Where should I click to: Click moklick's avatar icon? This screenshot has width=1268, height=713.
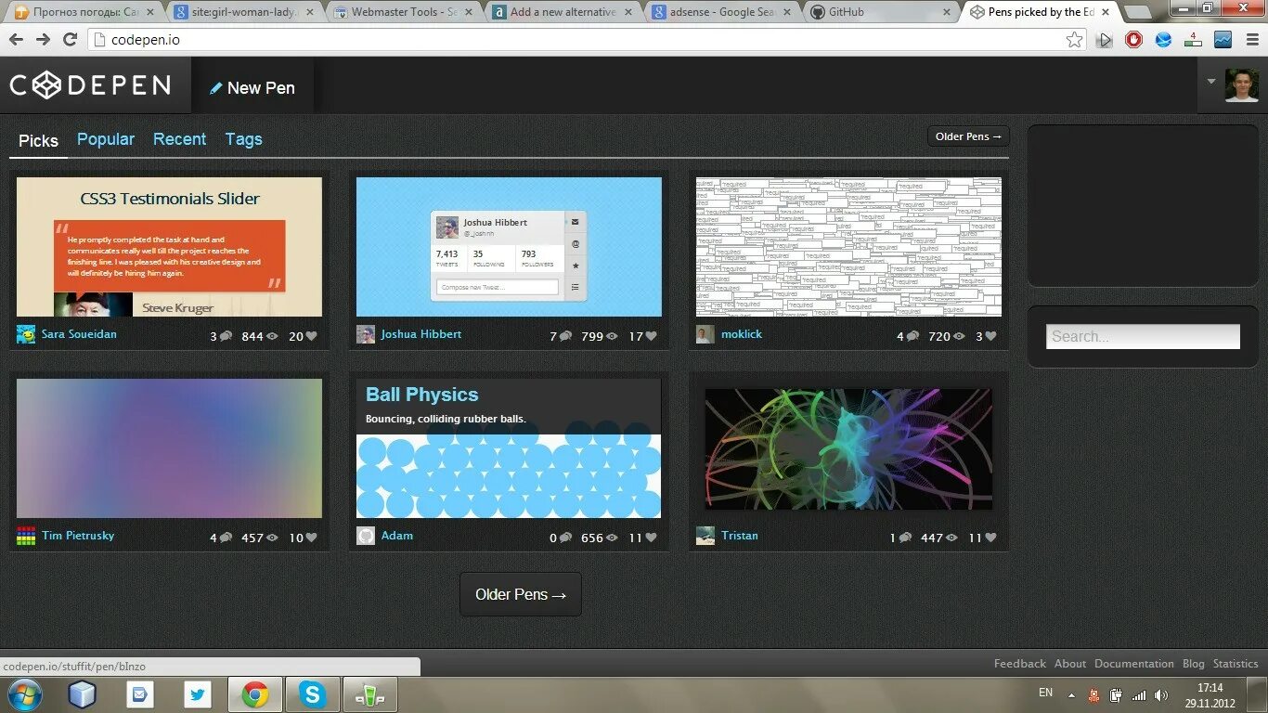pyautogui.click(x=705, y=334)
